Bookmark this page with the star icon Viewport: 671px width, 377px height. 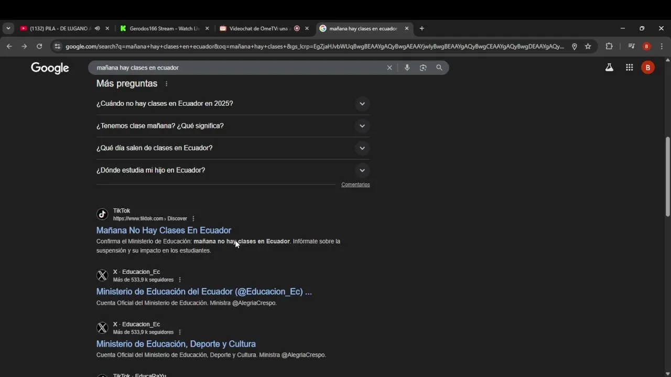(588, 47)
